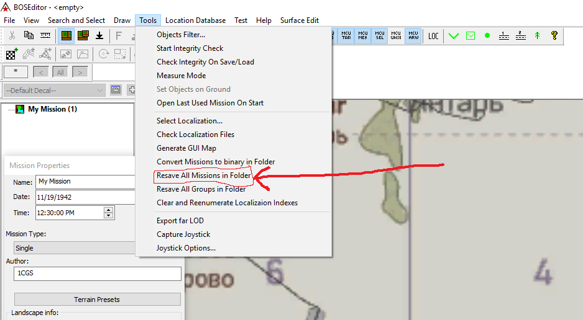
Task: Select the My Mission (1) tree node
Action: tap(52, 109)
